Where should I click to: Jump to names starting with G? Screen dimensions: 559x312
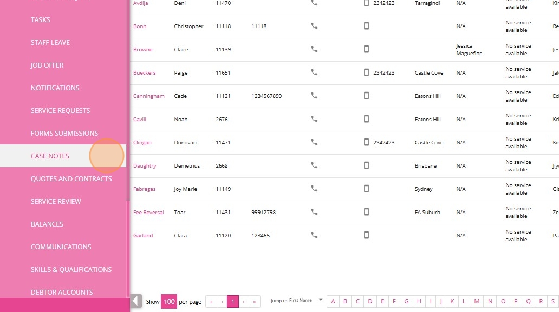point(406,301)
